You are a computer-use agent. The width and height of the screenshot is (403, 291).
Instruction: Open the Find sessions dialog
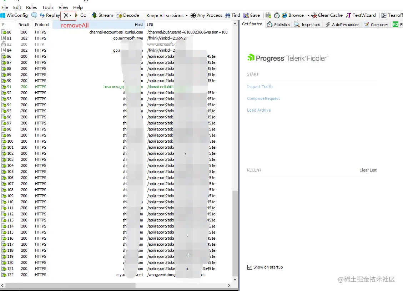pyautogui.click(x=232, y=15)
